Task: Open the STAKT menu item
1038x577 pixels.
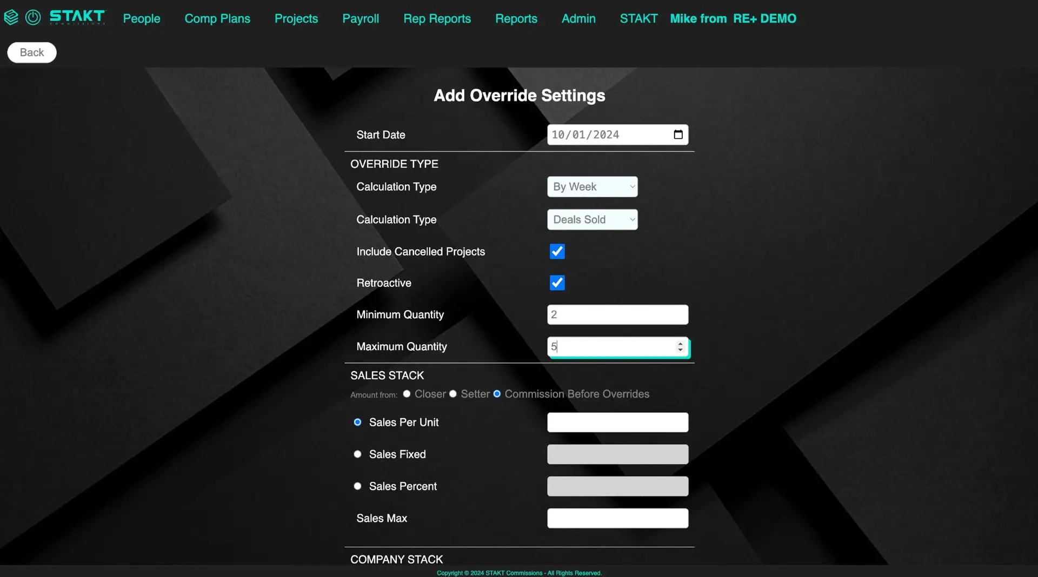Action: pyautogui.click(x=638, y=18)
